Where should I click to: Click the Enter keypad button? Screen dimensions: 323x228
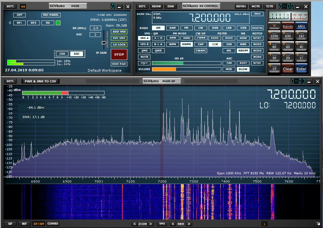click(301, 69)
